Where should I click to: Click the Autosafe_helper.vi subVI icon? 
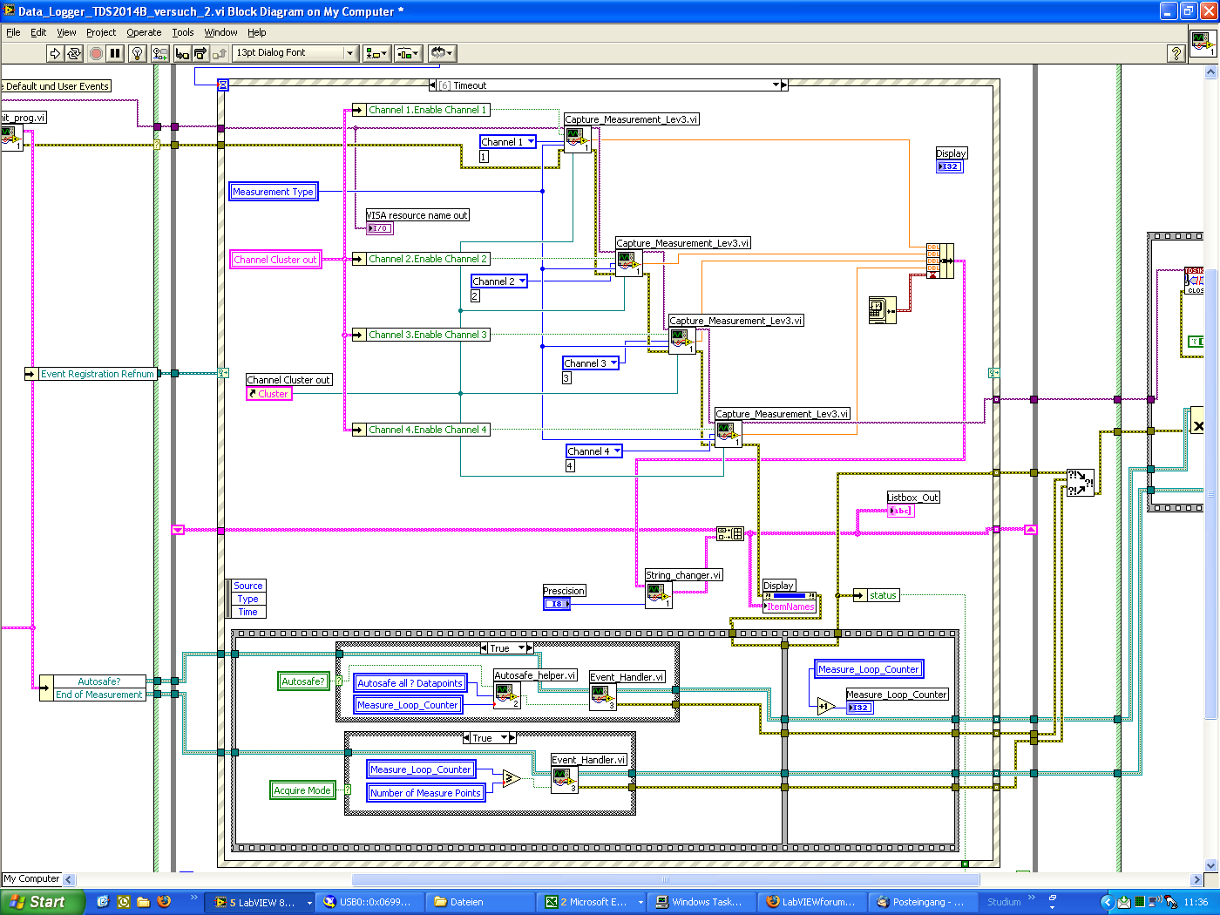tap(507, 695)
